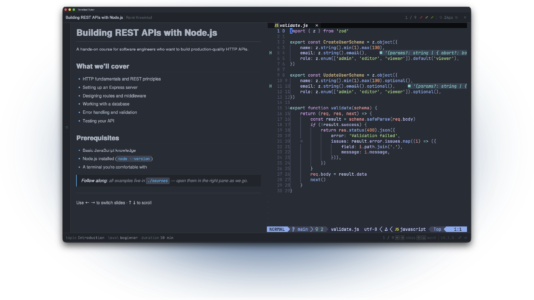Click the lightbulb diagnostics hint count 2

tap(319, 229)
